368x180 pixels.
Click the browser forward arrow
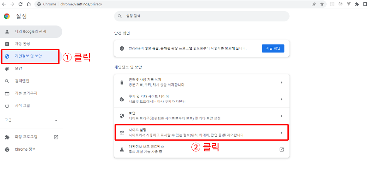pyautogui.click(x=12, y=4)
